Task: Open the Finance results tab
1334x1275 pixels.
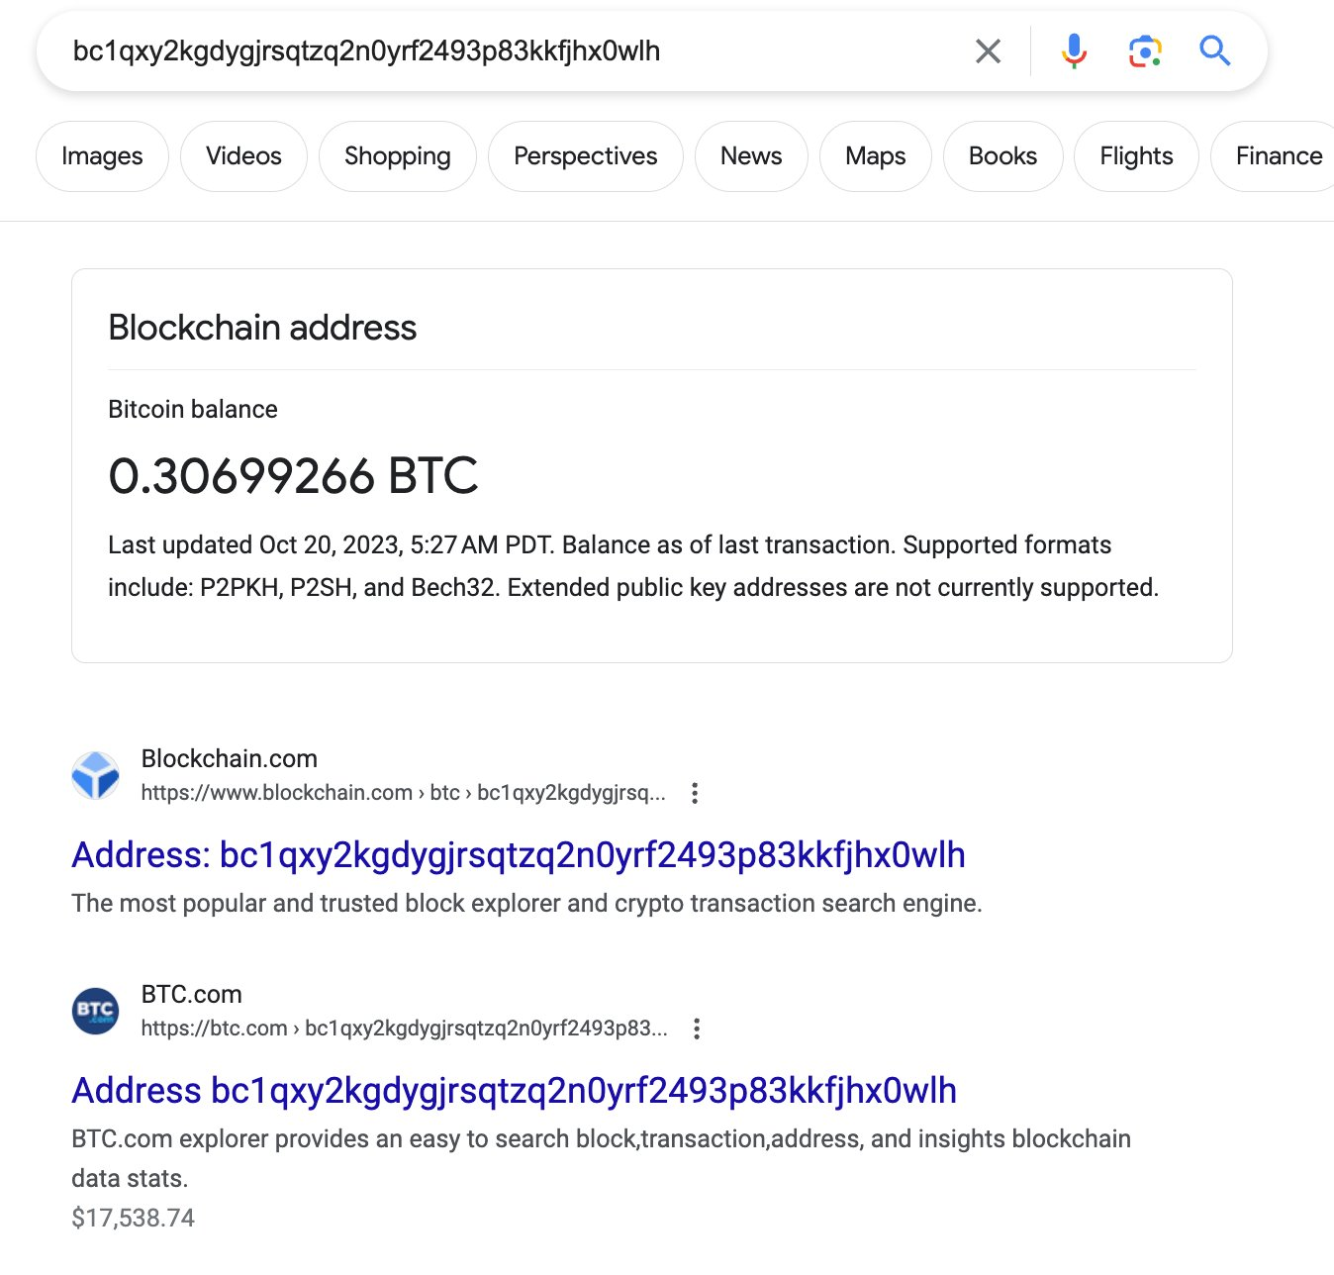Action: tap(1280, 155)
